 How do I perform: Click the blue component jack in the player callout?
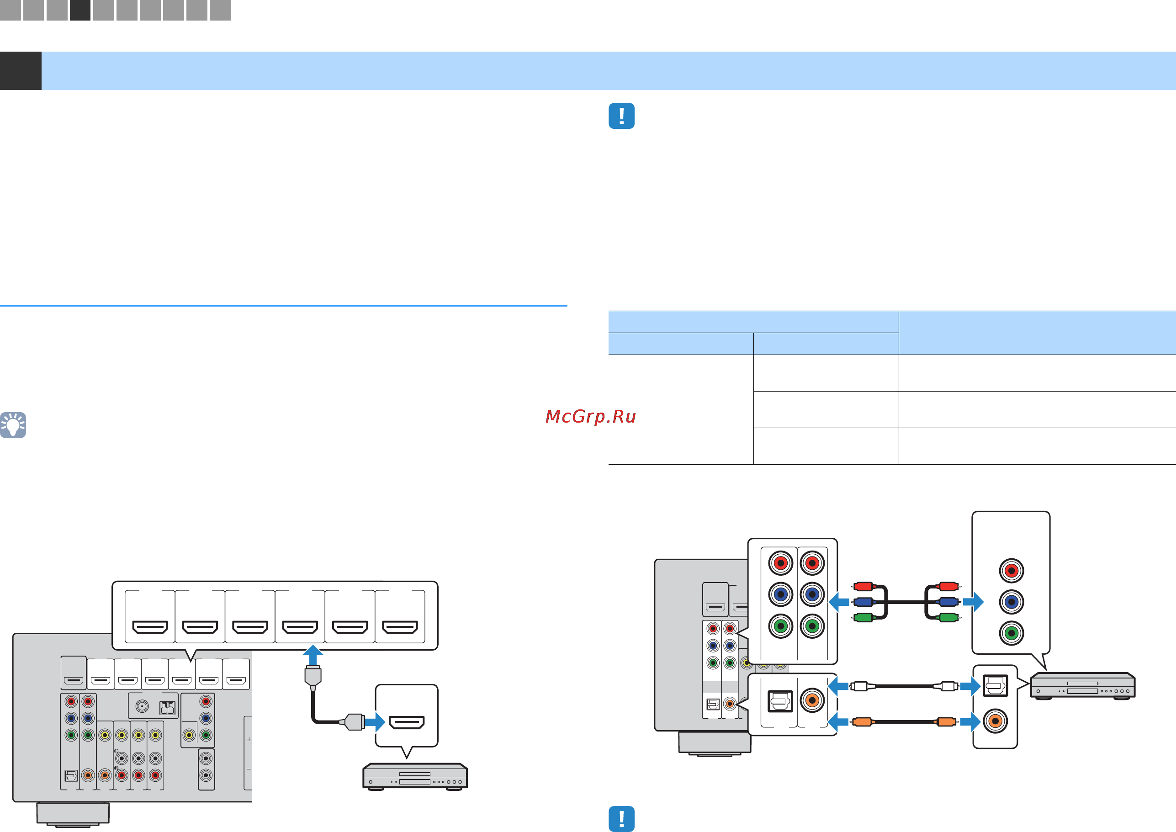pos(1011,602)
